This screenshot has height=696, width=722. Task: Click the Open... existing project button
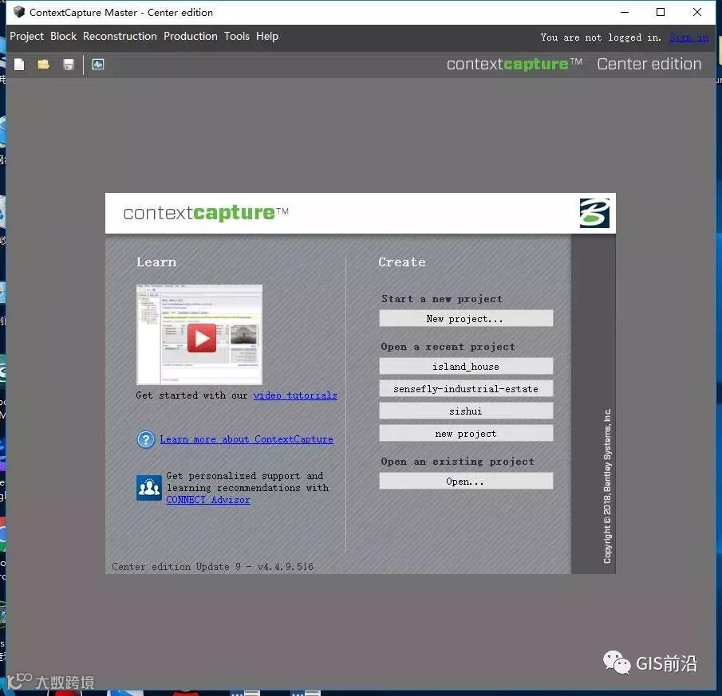point(466,482)
